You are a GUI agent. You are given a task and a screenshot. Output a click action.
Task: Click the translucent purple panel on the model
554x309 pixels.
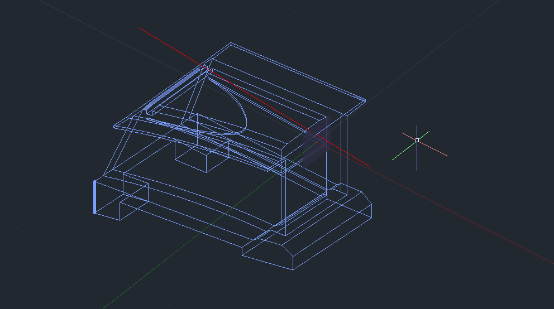coord(317,142)
